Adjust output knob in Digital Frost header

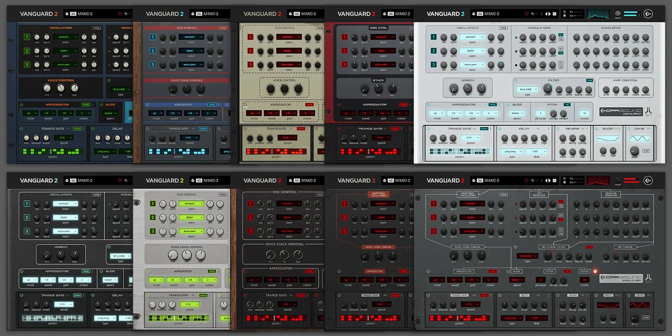618,13
